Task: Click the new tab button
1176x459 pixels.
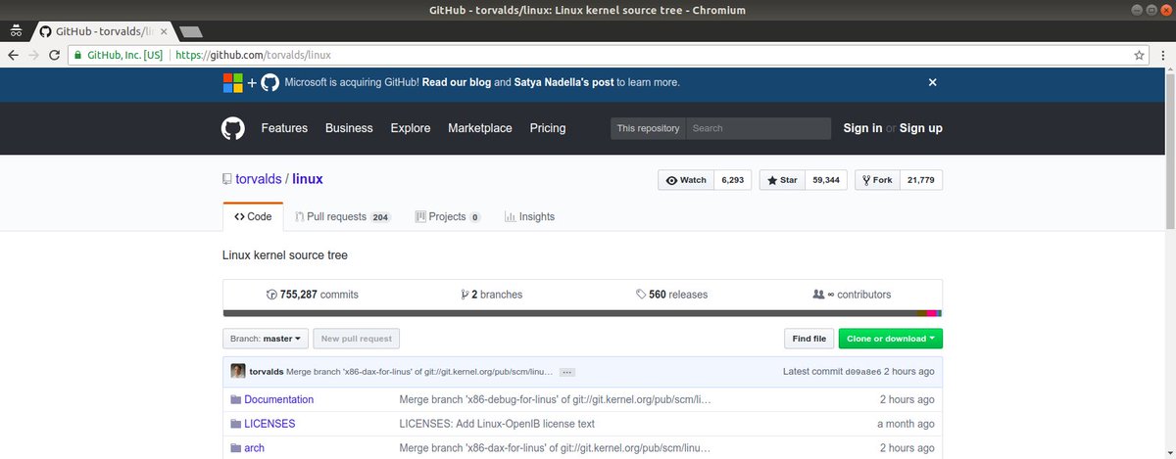Action: tap(190, 32)
